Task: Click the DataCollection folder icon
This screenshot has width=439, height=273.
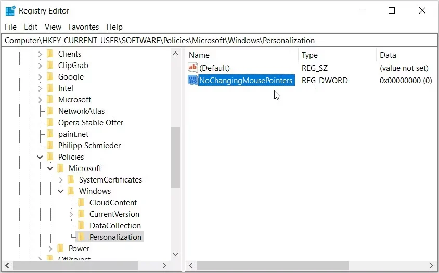Action: (x=81, y=226)
